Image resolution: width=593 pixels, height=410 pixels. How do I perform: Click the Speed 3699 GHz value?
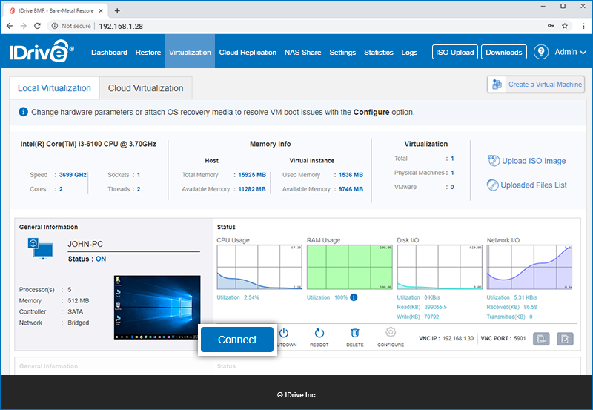pyautogui.click(x=73, y=175)
